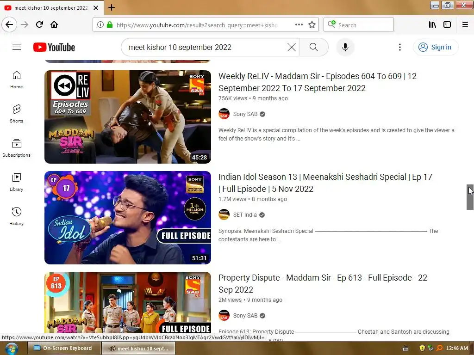Expand the YouTube guide hamburger menu
Screen dimensions: 474x355
click(x=17, y=47)
